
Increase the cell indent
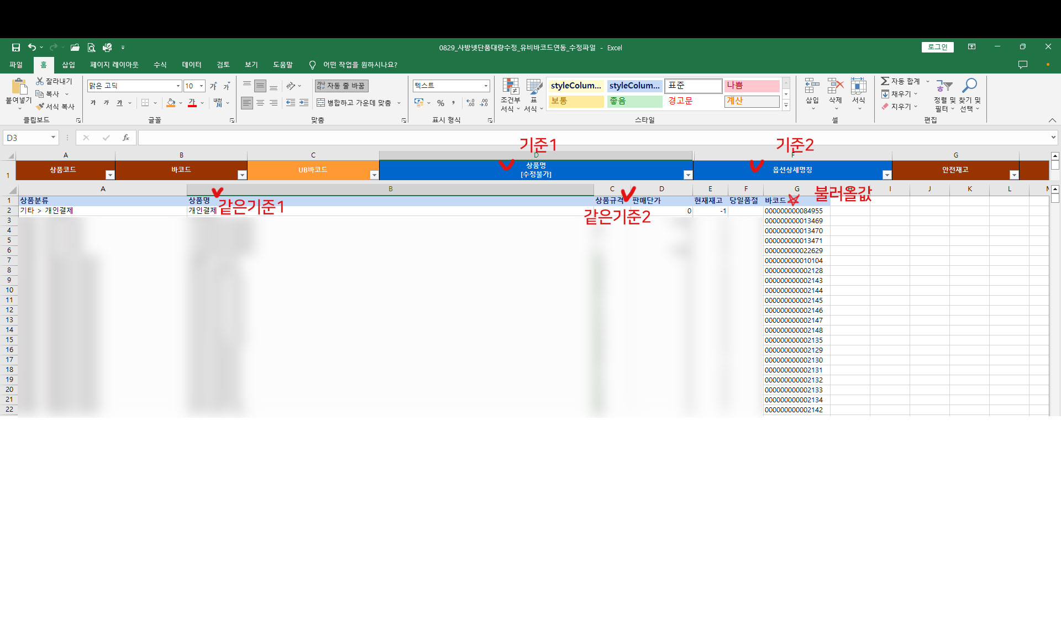304,103
